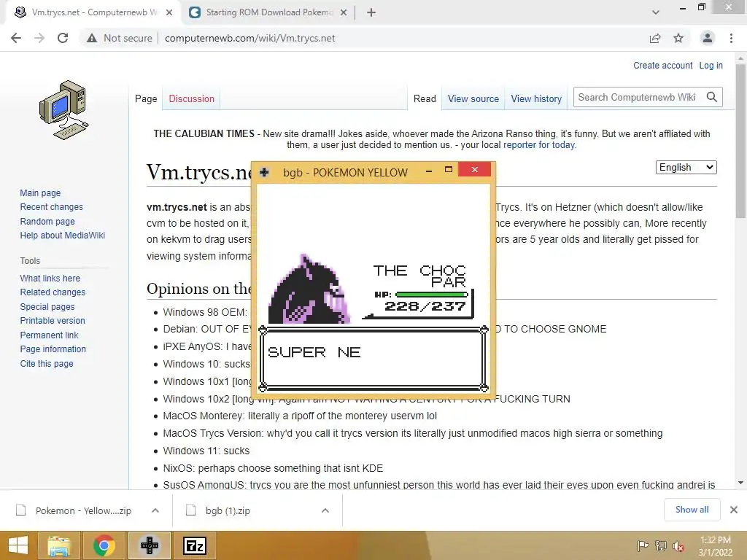The height and width of the screenshot is (560, 747).
Task: Open Page information link
Action: coord(53,349)
